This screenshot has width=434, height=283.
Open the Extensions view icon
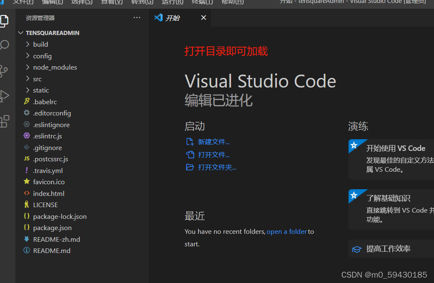tap(5, 121)
